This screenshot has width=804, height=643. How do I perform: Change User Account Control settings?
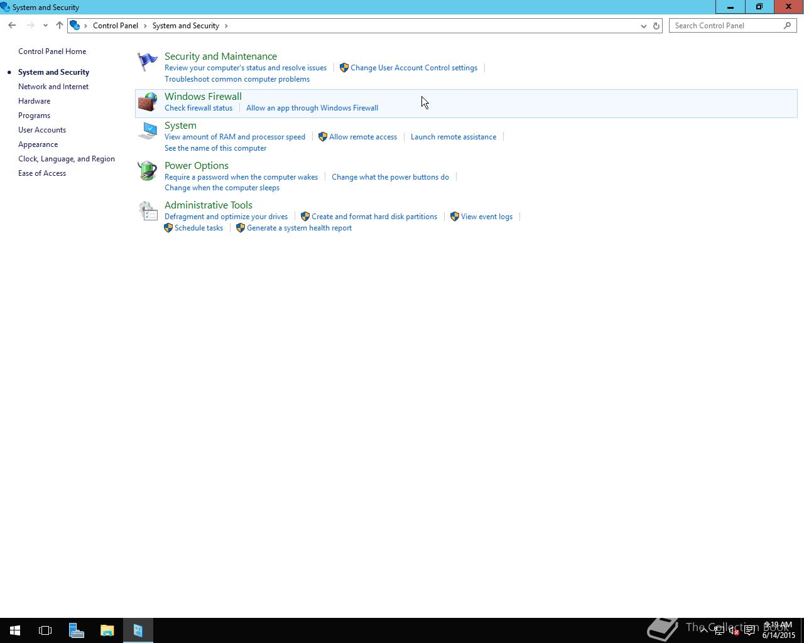pos(414,68)
